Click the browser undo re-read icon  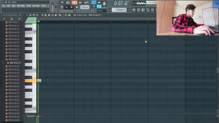[x=7, y=15]
